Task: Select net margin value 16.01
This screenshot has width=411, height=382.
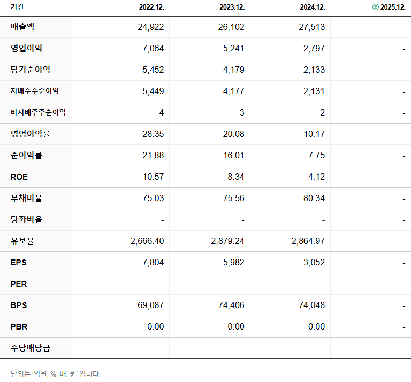Action: point(233,155)
